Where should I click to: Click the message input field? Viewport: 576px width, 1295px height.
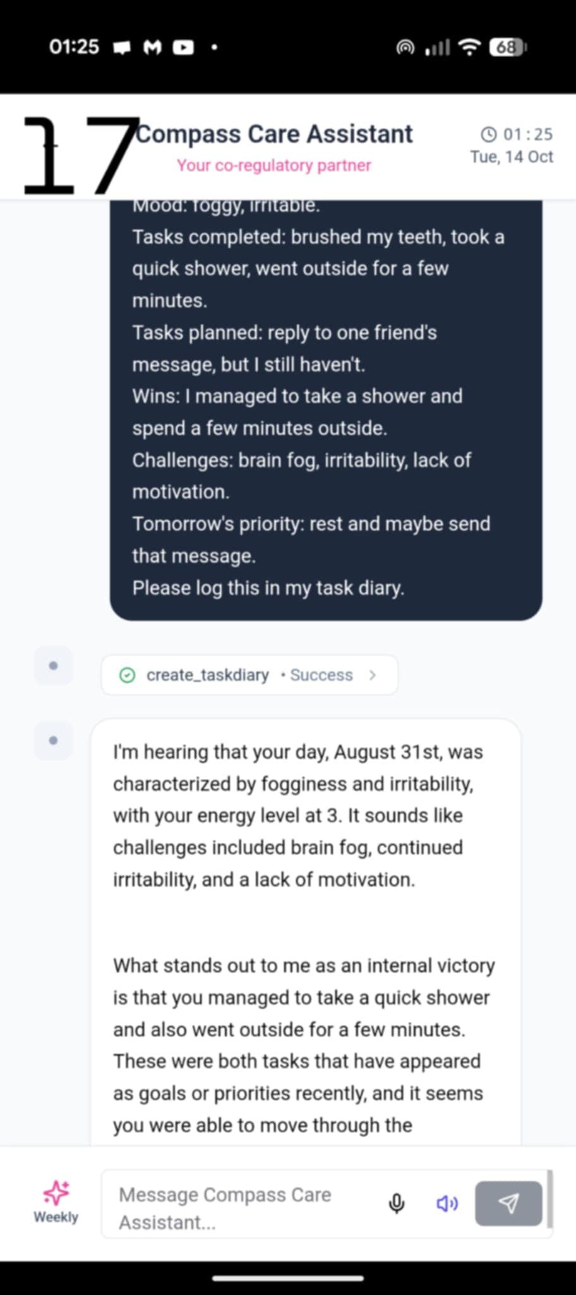point(246,1208)
